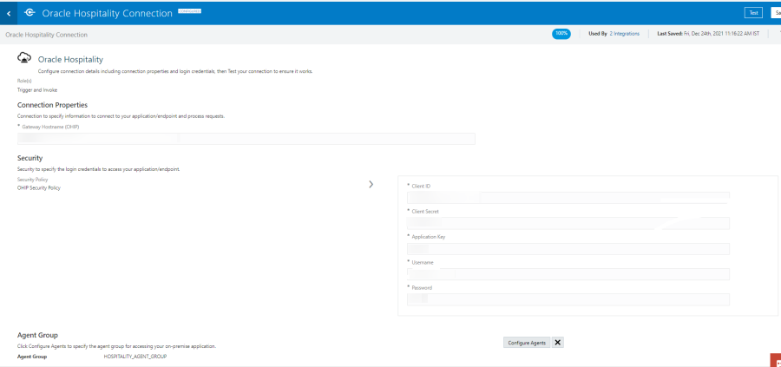Click the Gateway Hostname (OHIP) field
This screenshot has width=781, height=367.
(x=246, y=139)
